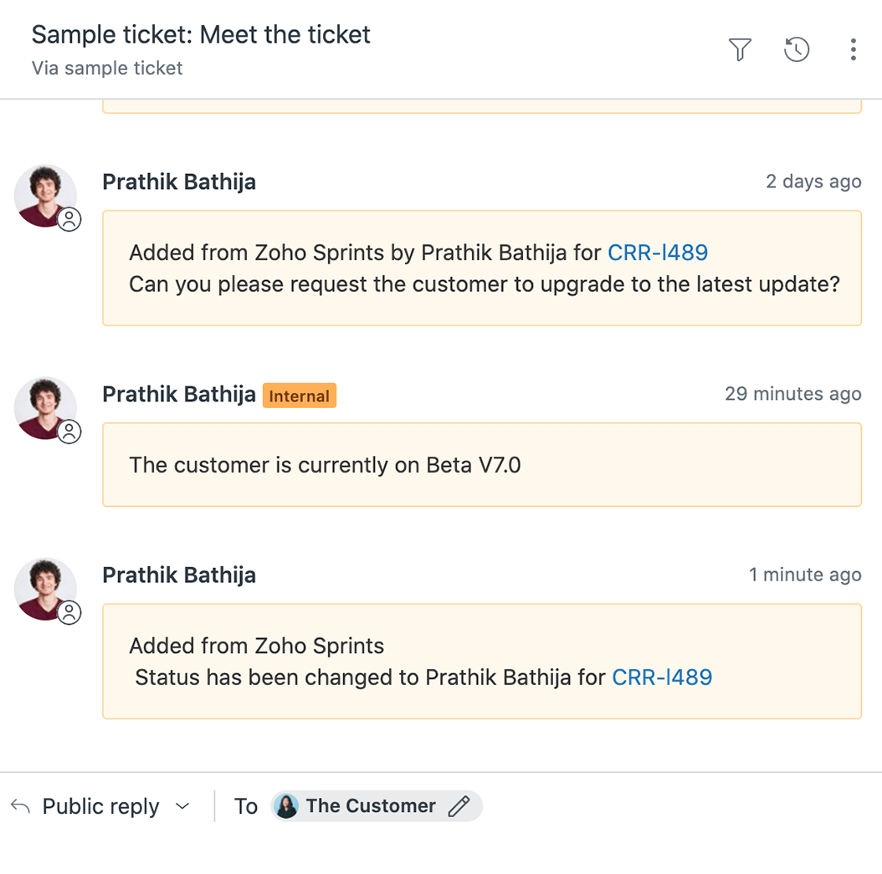Select The Customer recipient chip

click(371, 806)
